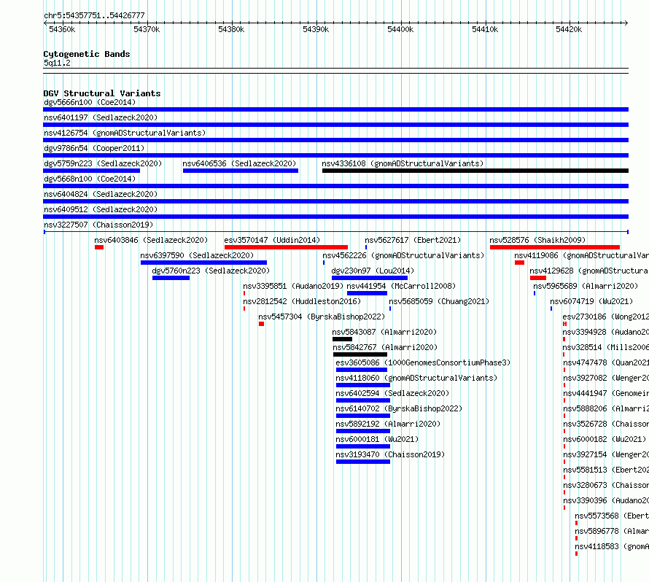Click the blue nsv441954 (McCarroll2008) bar
The image size is (649, 582).
tap(367, 293)
